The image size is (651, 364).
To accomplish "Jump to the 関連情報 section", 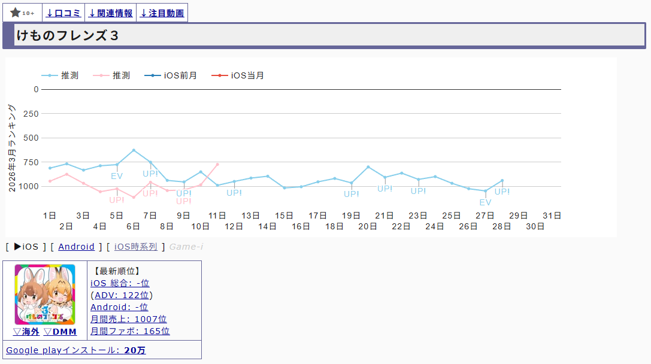I will pyautogui.click(x=111, y=13).
